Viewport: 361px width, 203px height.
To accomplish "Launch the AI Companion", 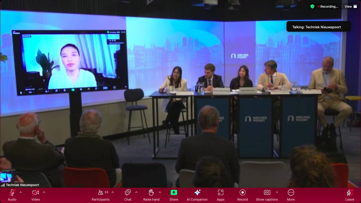I will pyautogui.click(x=197, y=192).
